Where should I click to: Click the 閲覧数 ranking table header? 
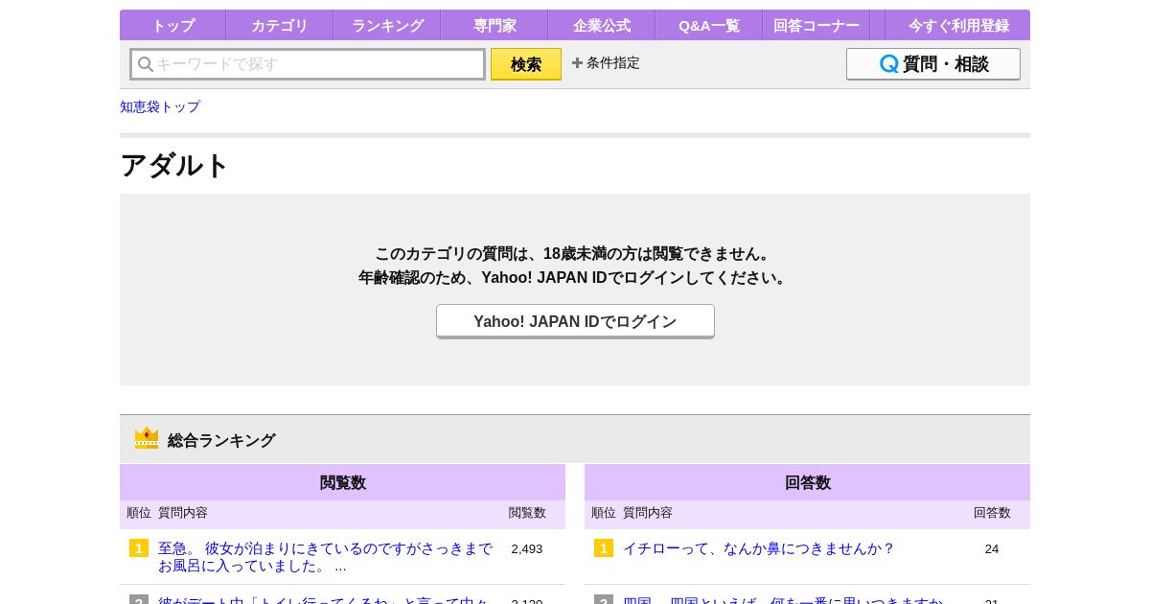pyautogui.click(x=342, y=482)
